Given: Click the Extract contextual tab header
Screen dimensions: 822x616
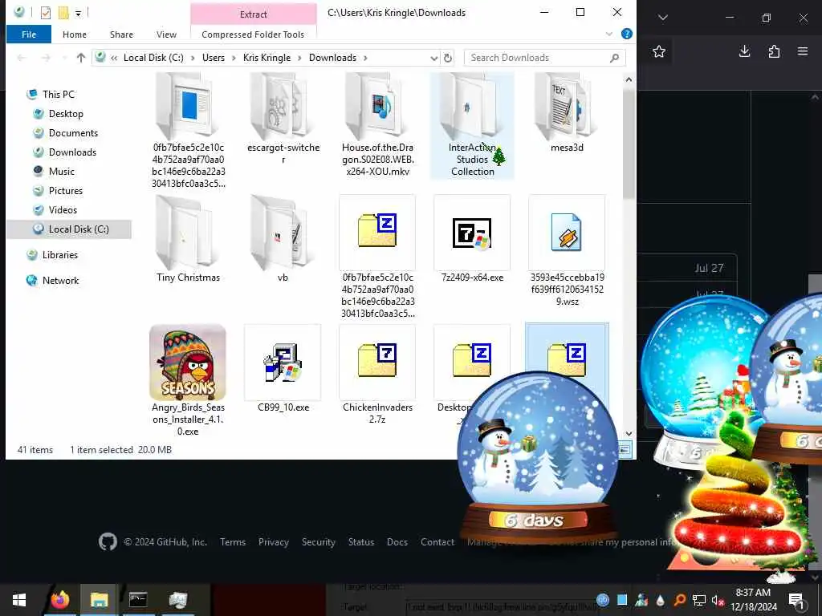Looking at the screenshot, I should click(x=253, y=14).
